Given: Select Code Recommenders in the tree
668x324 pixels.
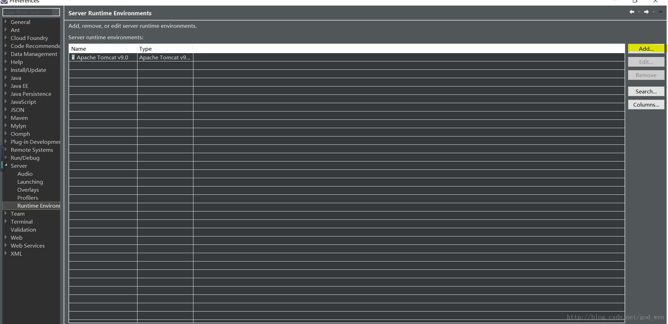Looking at the screenshot, I should 35,46.
